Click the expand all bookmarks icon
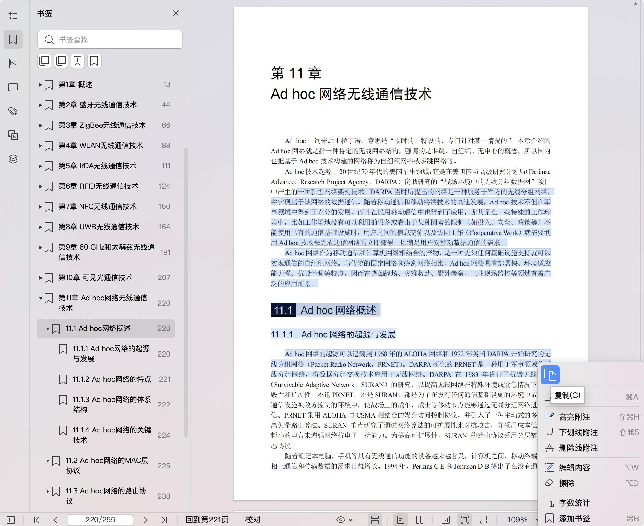Image resolution: width=644 pixels, height=526 pixels. coord(45,61)
